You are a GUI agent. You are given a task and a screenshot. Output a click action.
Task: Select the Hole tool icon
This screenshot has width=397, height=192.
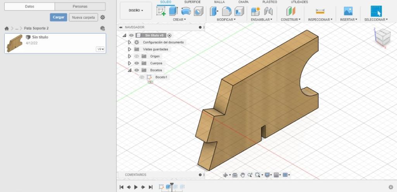coord(198,11)
